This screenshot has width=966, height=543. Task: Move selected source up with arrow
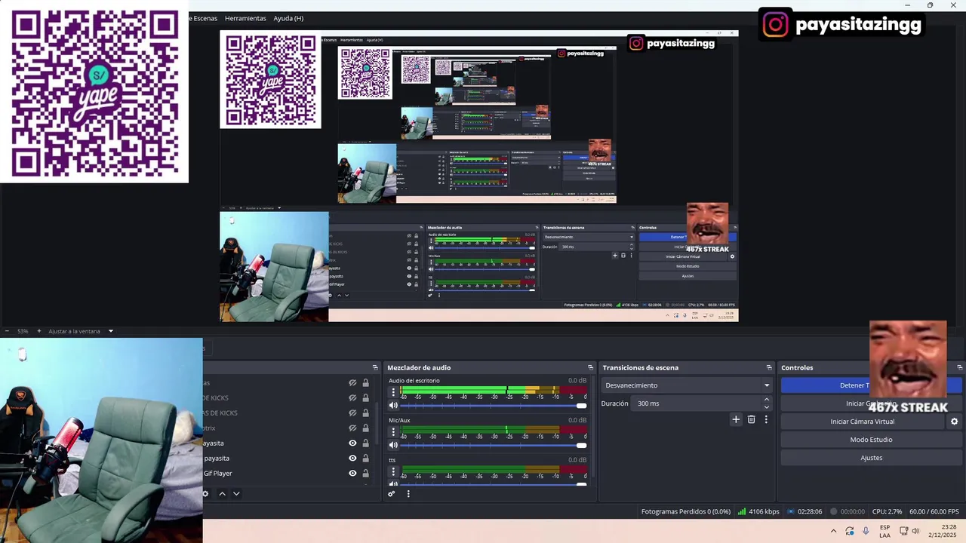pyautogui.click(x=222, y=494)
